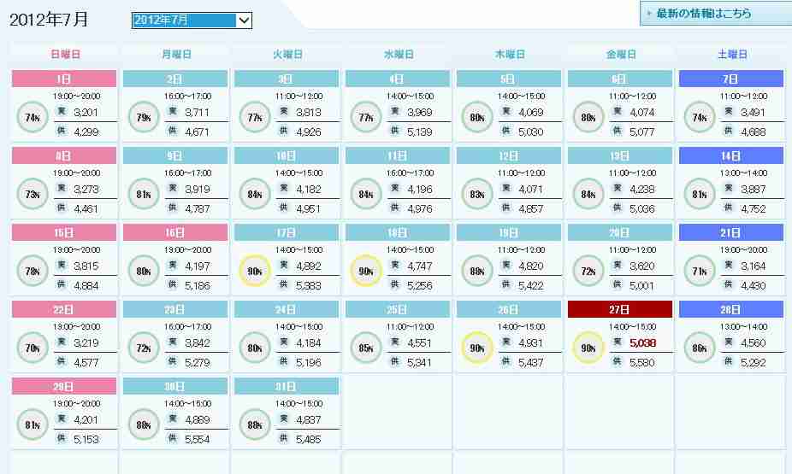Click the 火曜日 column heading
792x474 pixels.
[287, 54]
